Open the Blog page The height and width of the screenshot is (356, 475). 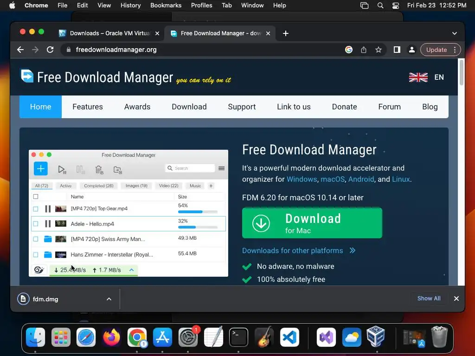click(x=430, y=107)
